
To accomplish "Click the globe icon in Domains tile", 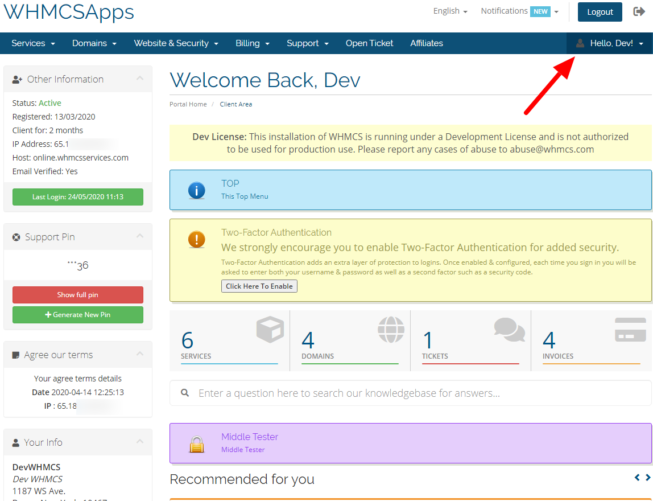I will [x=391, y=330].
